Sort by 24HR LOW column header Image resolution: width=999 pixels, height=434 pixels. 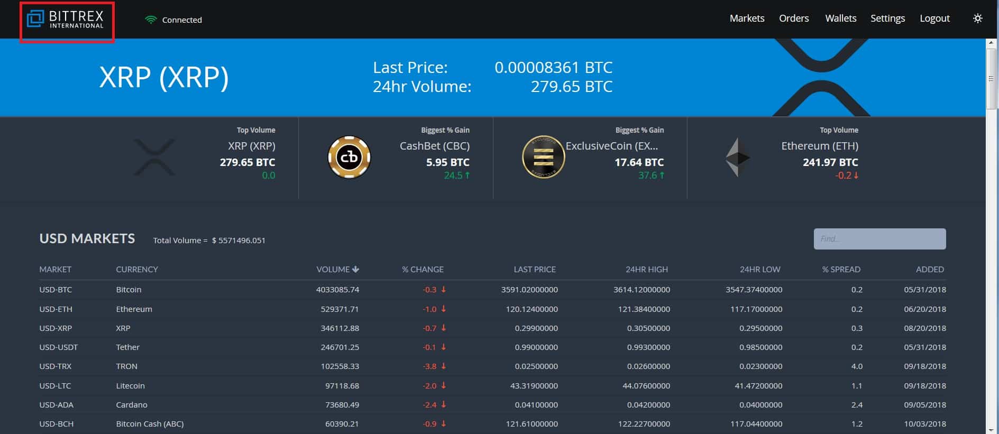pos(759,270)
